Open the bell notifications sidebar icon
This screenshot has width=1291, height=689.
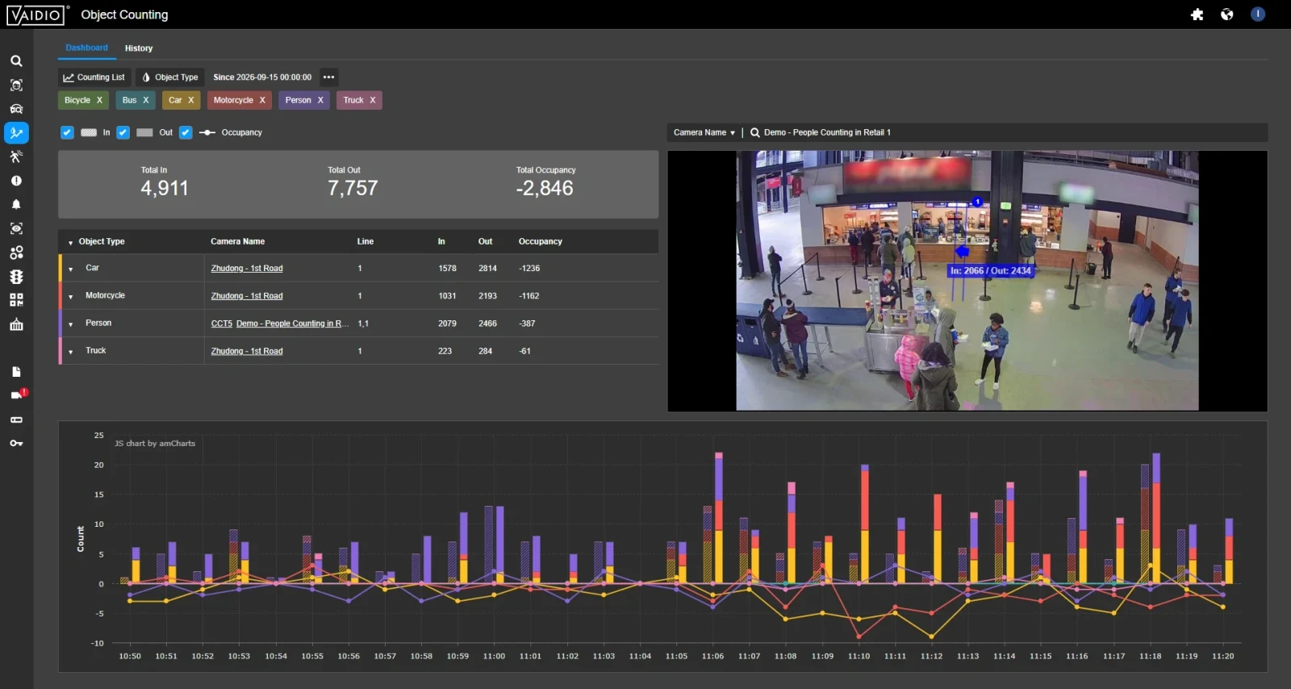pyautogui.click(x=16, y=205)
